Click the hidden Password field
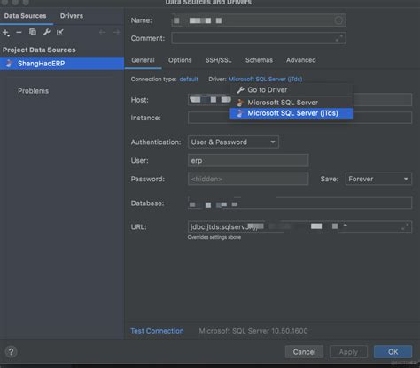 (248, 179)
